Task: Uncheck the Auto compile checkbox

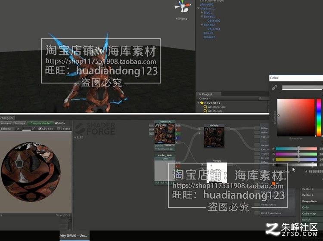Action: (x=56, y=123)
